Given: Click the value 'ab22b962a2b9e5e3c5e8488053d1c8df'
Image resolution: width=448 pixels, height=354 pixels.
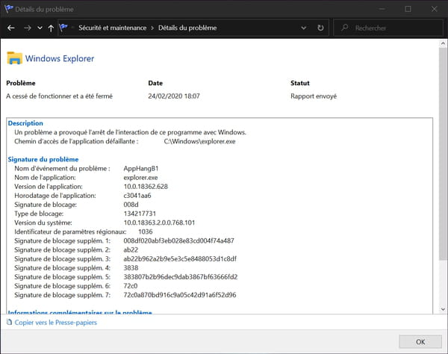Looking at the screenshot, I should (x=180, y=259).
